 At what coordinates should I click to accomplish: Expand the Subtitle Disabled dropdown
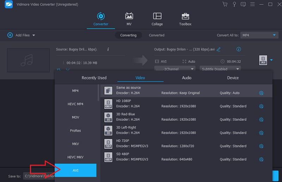tap(220, 69)
